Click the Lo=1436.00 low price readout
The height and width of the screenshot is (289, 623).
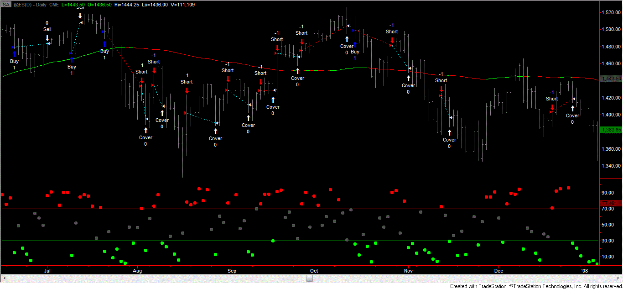(x=155, y=4)
